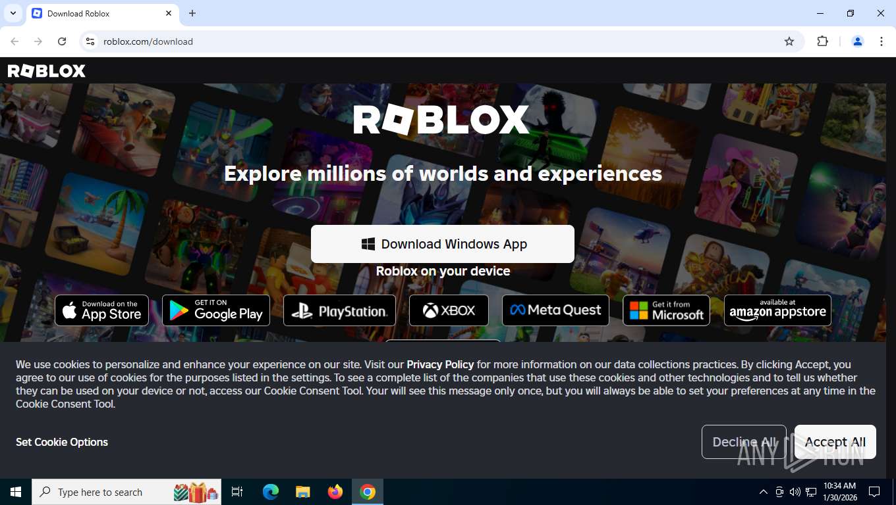The height and width of the screenshot is (505, 896).
Task: Click the taskbar search box
Action: [x=126, y=492]
